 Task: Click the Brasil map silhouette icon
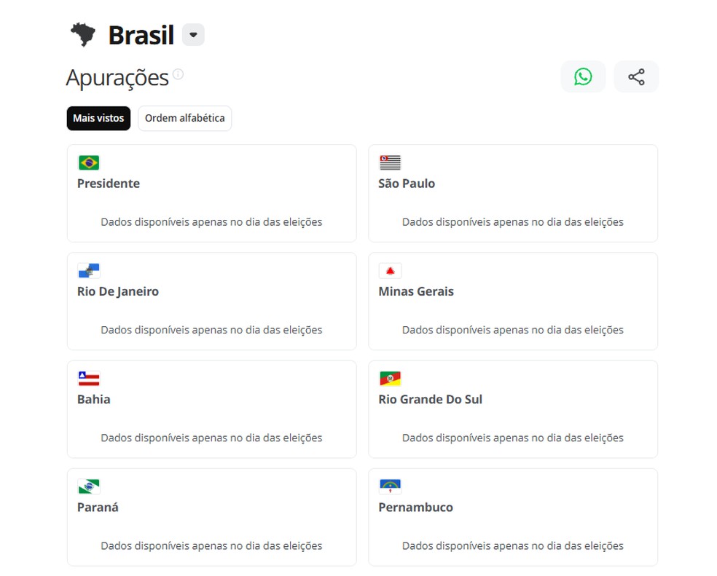point(83,34)
